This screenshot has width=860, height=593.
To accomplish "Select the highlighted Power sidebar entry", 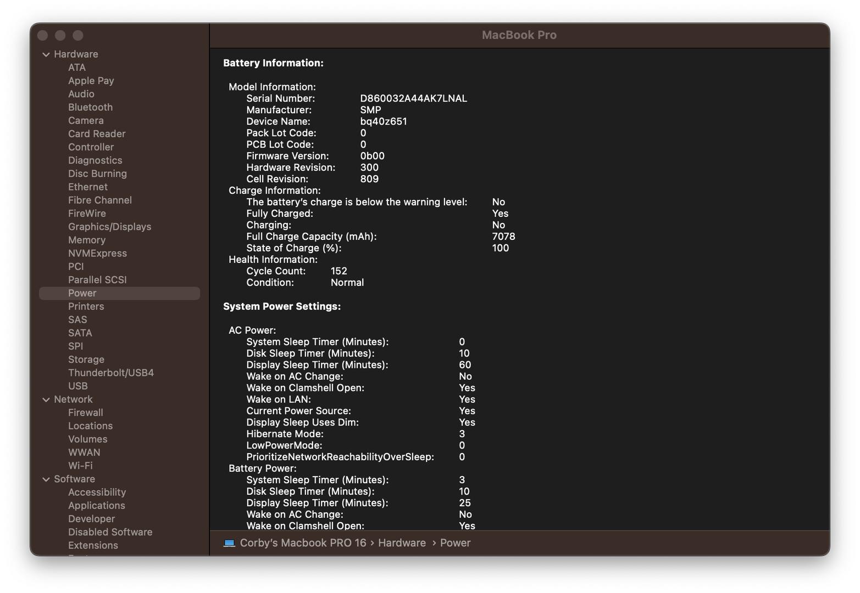I will point(119,293).
